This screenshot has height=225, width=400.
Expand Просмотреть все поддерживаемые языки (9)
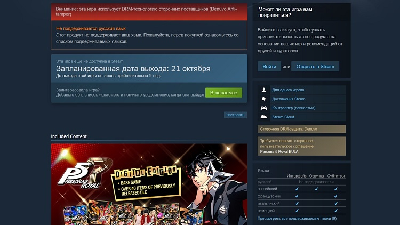297,219
